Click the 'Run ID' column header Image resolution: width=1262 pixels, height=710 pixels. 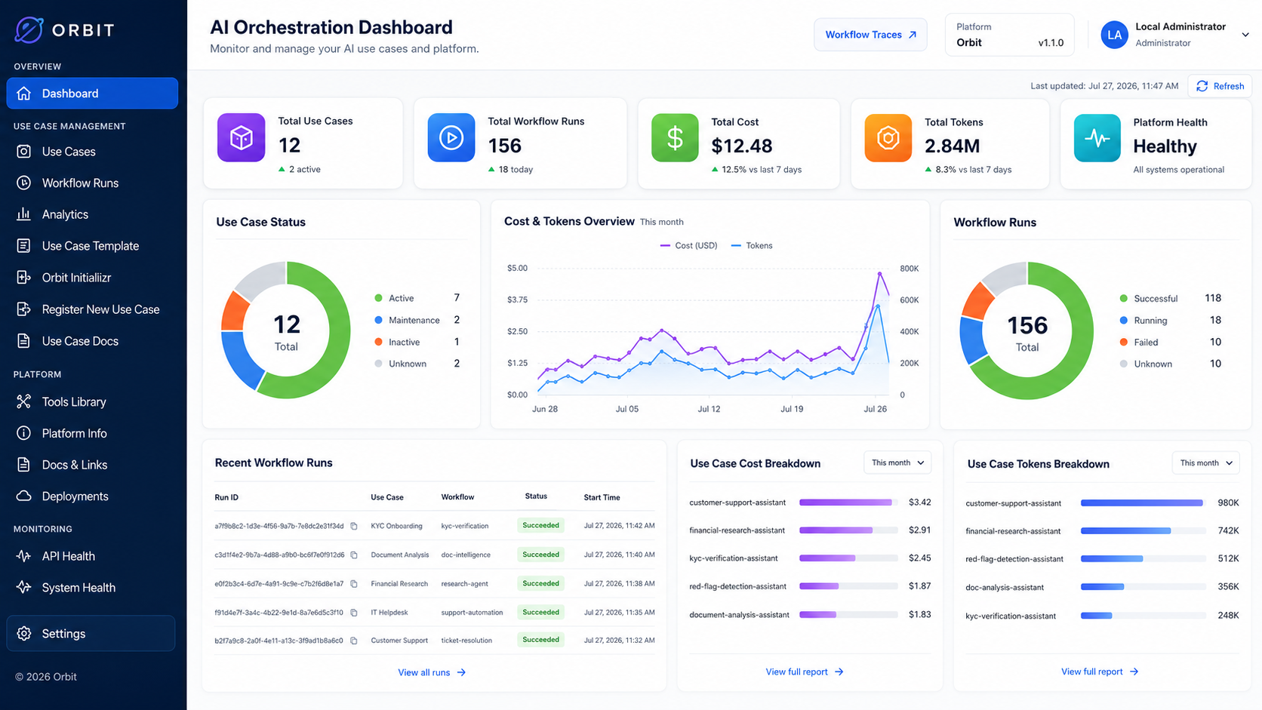tap(226, 497)
